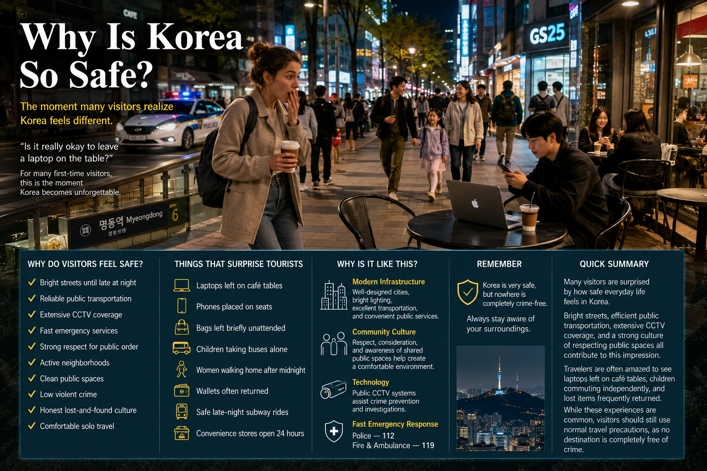Click the "Why Is Korea So Safe?" title
The height and width of the screenshot is (471, 707).
pos(131,55)
